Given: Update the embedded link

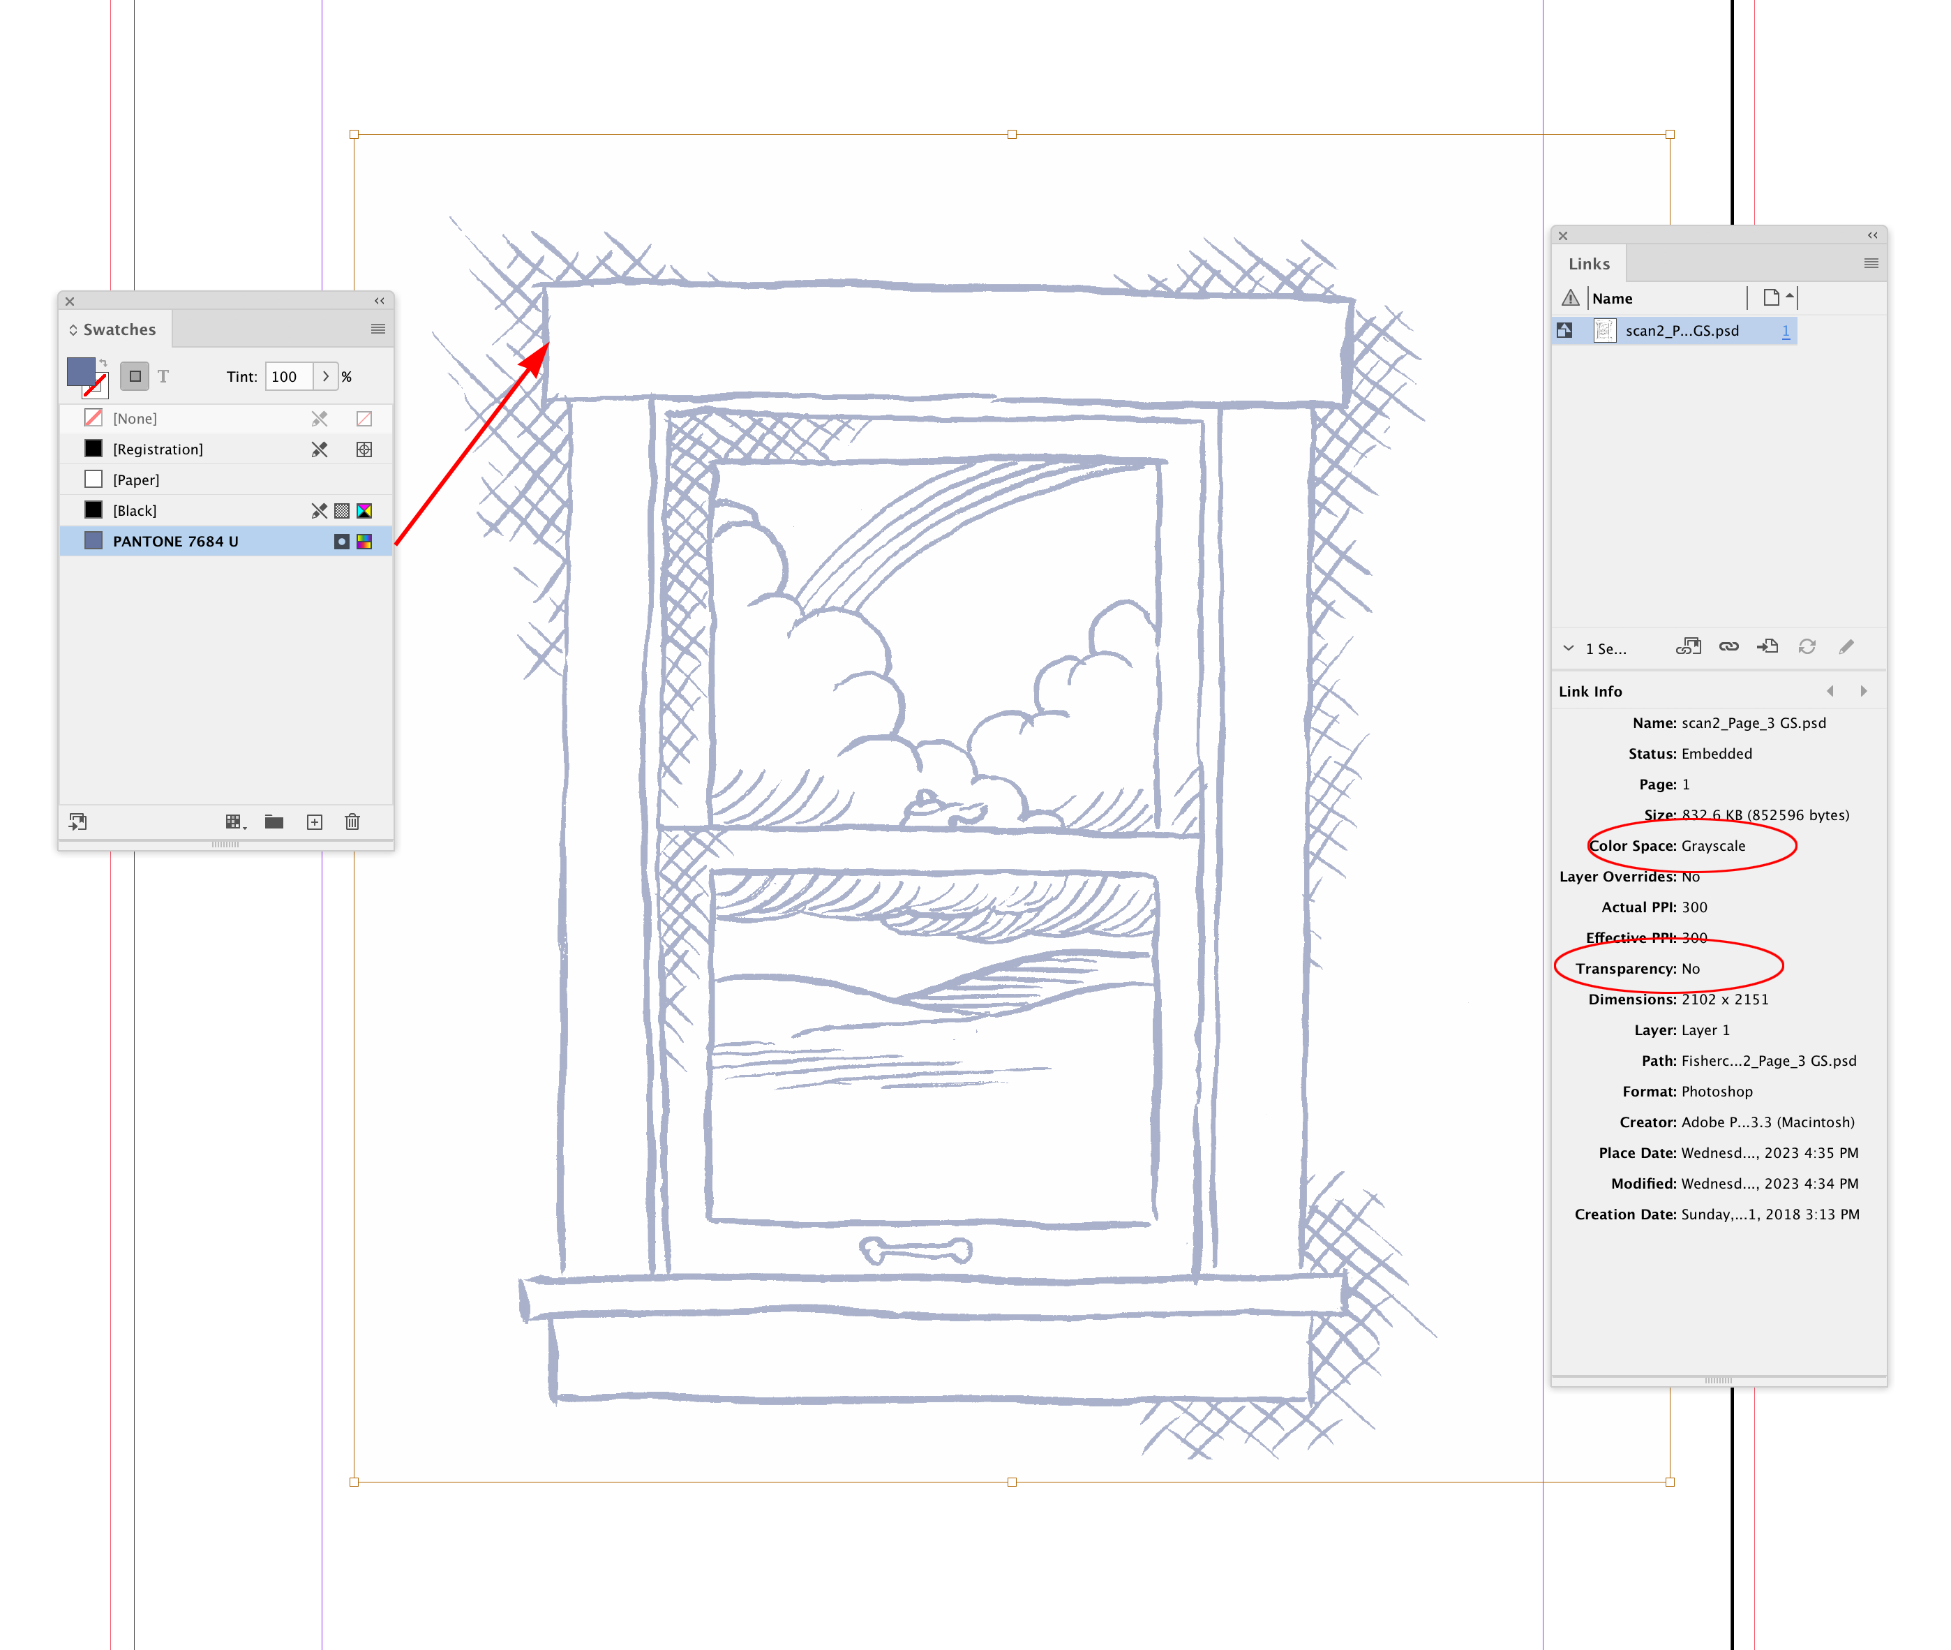Looking at the screenshot, I should (x=1806, y=646).
